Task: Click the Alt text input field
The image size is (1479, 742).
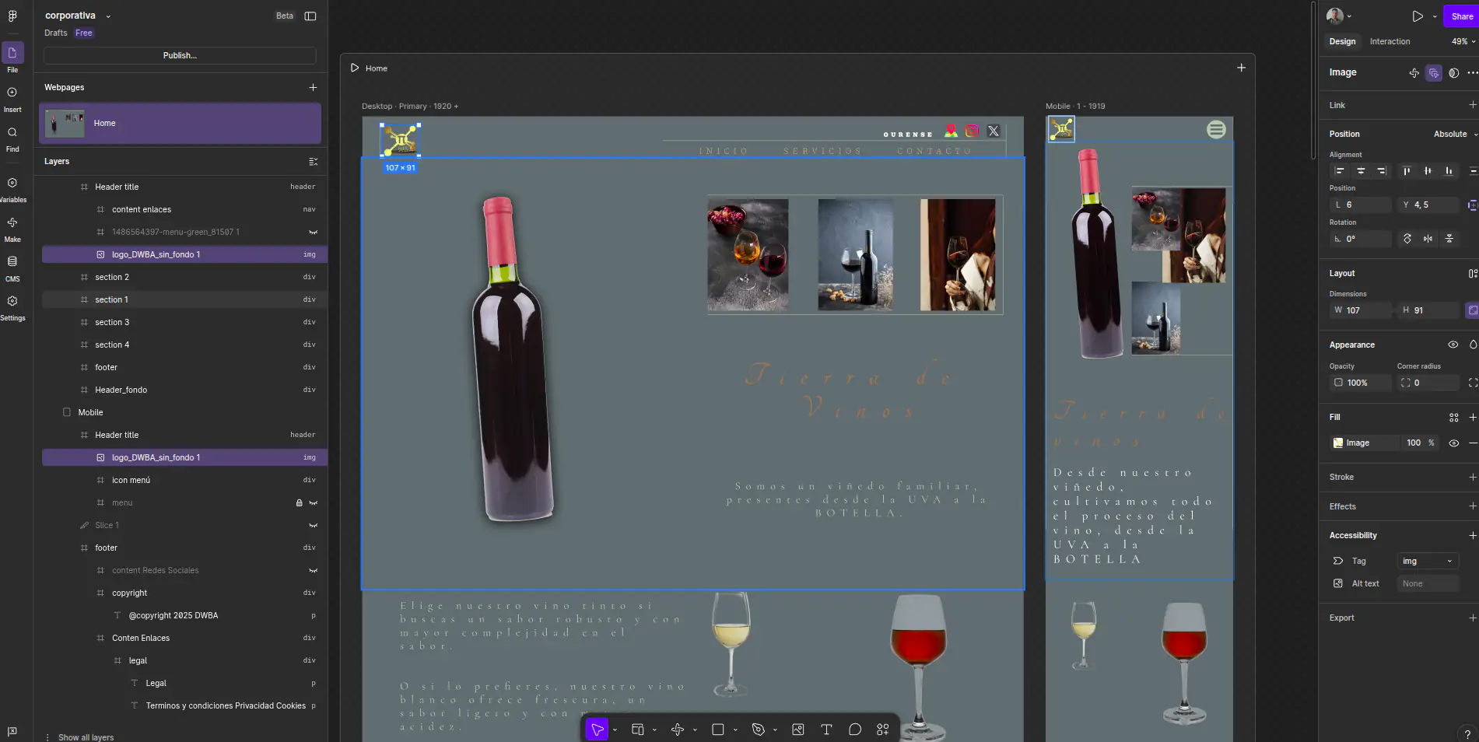Action: click(x=1427, y=584)
